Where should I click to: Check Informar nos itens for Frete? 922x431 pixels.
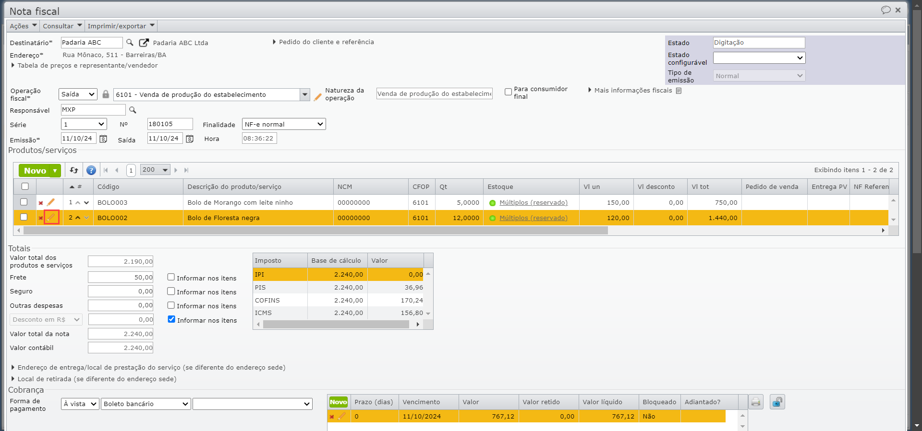pyautogui.click(x=171, y=277)
